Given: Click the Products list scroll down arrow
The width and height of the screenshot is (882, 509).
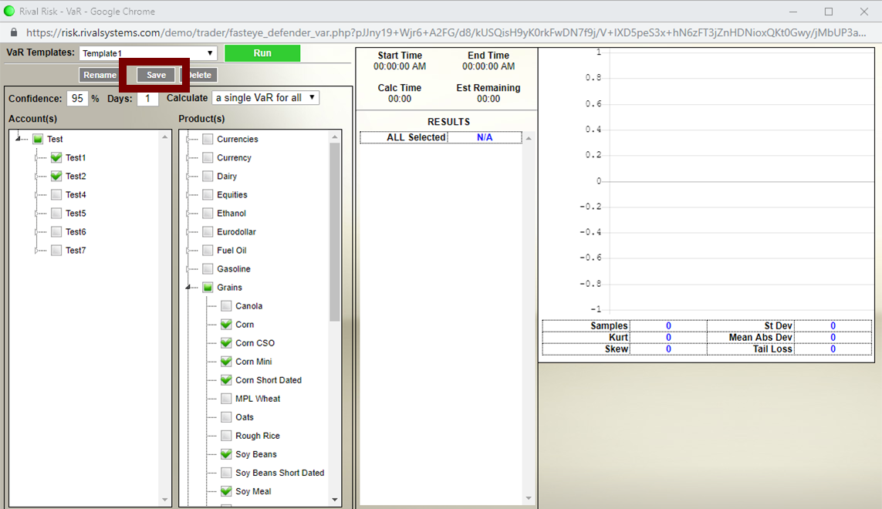Looking at the screenshot, I should click(335, 500).
